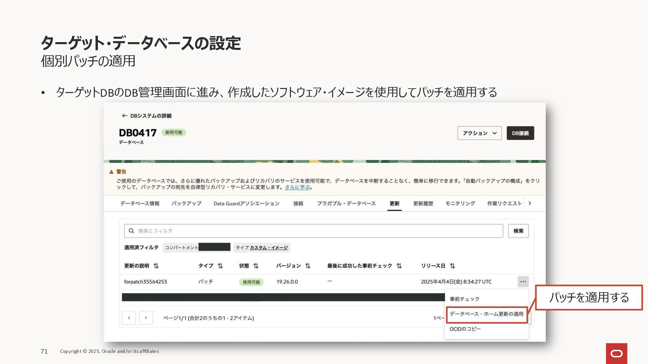Click the magnifier icon in search box
The width and height of the screenshot is (648, 364).
(x=131, y=231)
